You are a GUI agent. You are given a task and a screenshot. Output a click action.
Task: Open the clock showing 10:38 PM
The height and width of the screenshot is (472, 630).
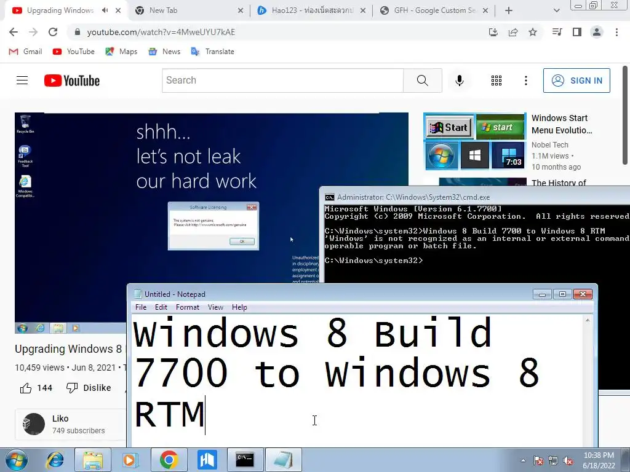click(x=599, y=460)
